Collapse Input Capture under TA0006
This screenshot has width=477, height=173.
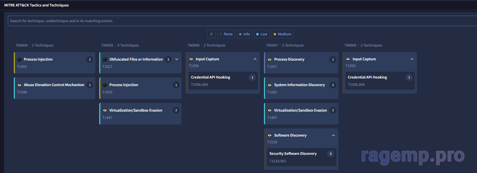click(x=255, y=59)
